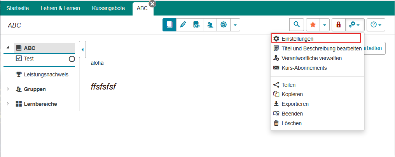Toggle the Test status circle in tree
The image size is (395, 157).
[x=72, y=59]
